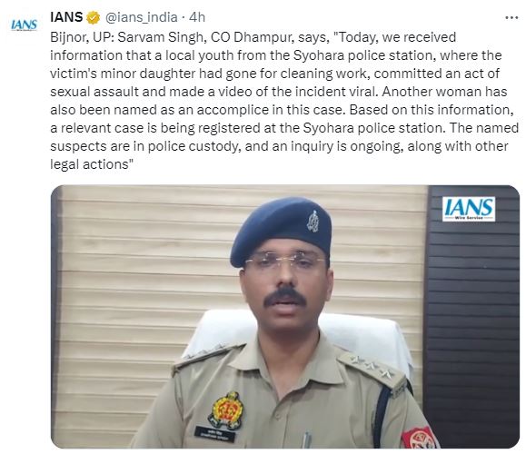
Task: Click the pen in the officer's shirt pocket
Action: coord(306,440)
